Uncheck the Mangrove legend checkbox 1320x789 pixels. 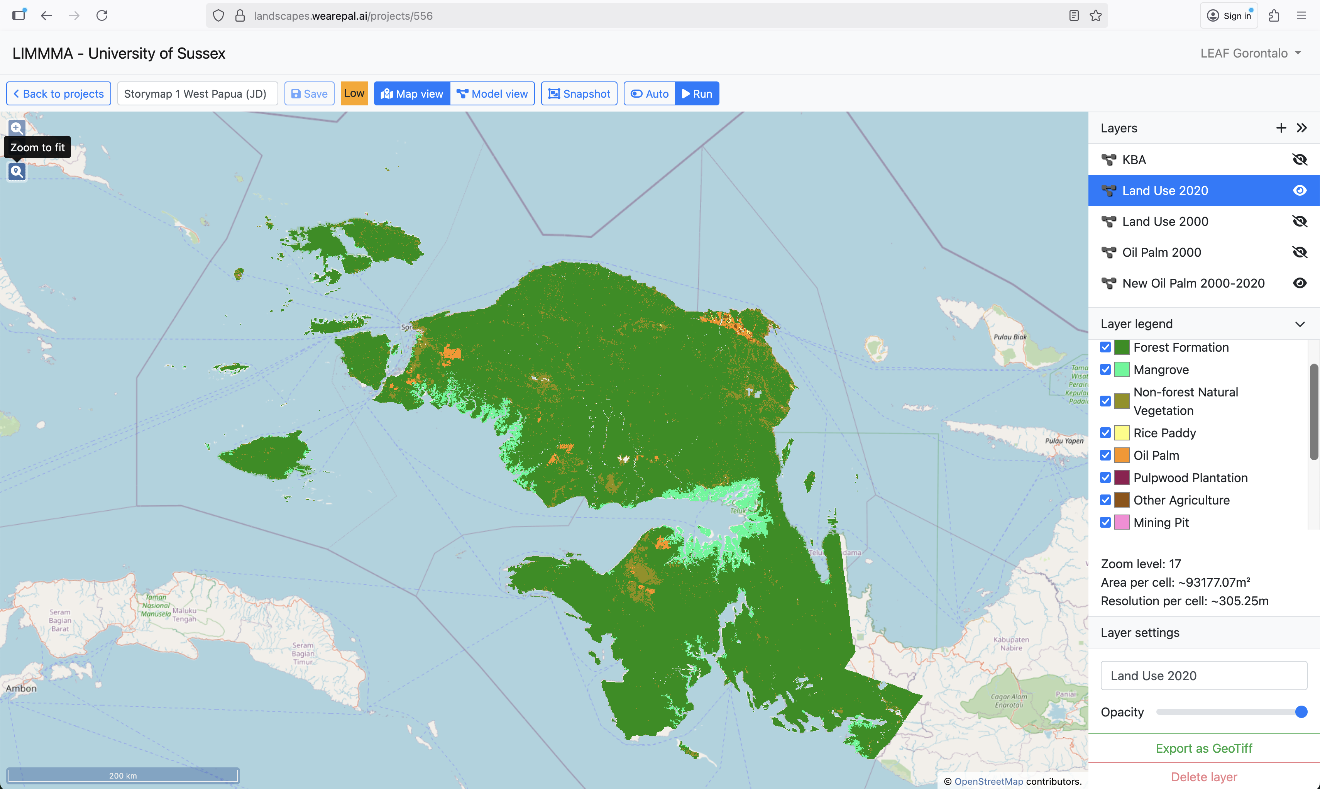click(x=1105, y=369)
